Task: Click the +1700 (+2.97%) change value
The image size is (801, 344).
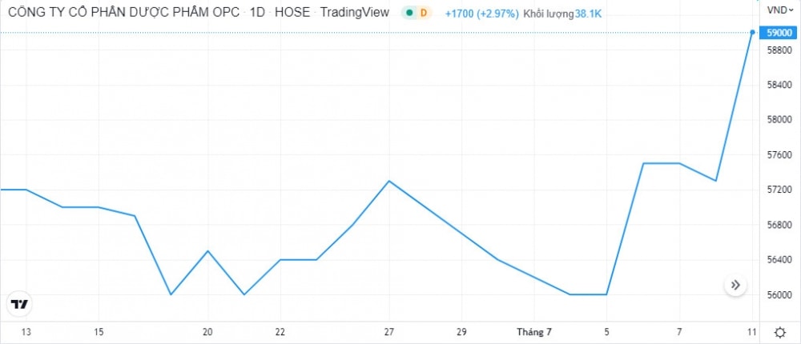Action: (482, 14)
